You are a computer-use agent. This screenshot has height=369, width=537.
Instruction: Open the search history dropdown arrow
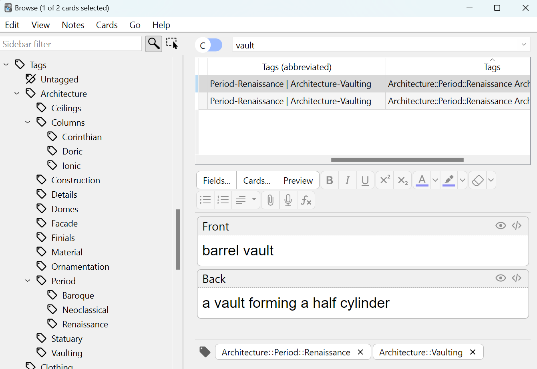tap(524, 45)
